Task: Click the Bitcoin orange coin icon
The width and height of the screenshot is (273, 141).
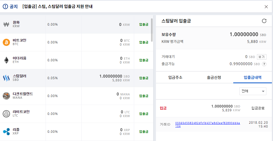Action: click(6, 42)
